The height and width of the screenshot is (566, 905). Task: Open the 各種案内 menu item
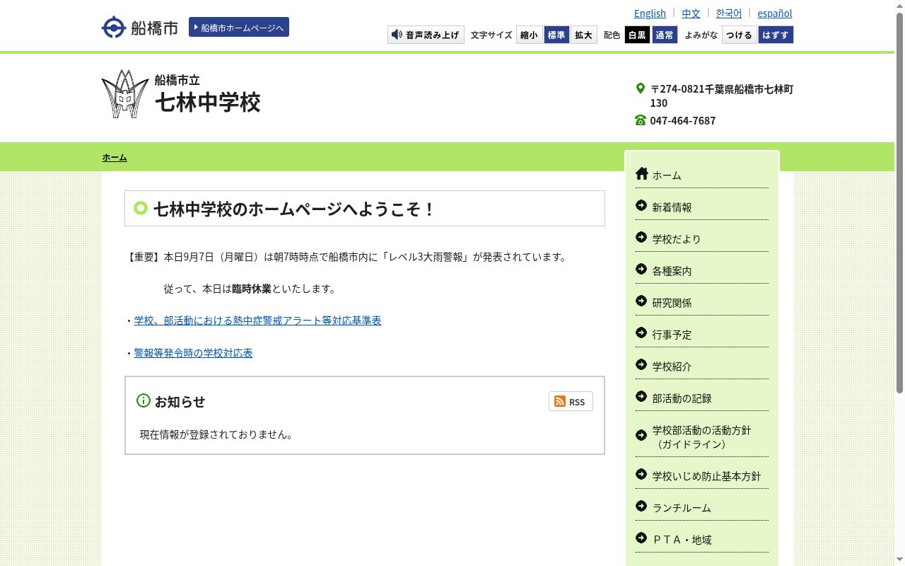tap(672, 271)
